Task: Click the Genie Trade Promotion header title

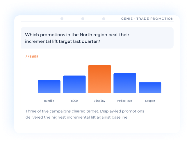Action: (147, 19)
